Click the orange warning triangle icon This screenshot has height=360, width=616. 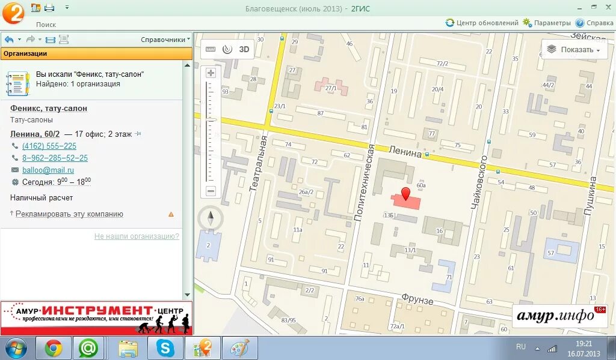[171, 214]
